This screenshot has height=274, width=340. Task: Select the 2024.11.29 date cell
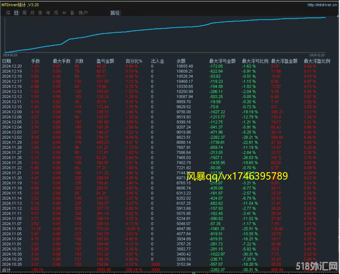[12, 142]
